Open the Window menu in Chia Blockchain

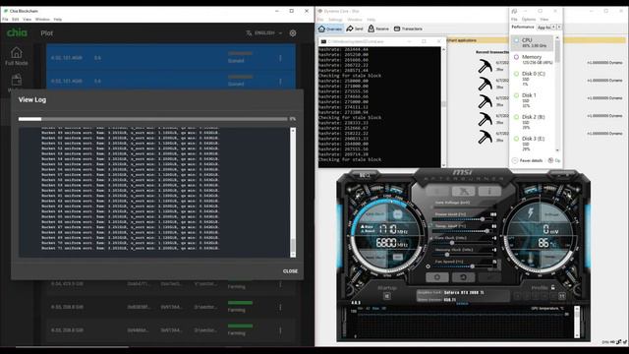click(42, 20)
